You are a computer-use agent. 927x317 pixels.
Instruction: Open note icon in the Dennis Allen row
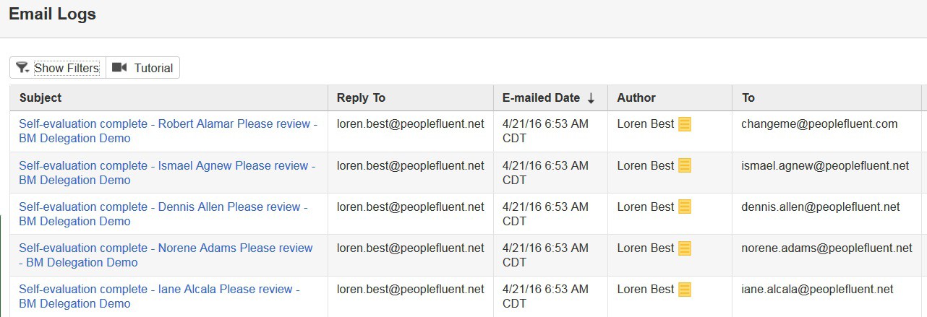pyautogui.click(x=685, y=207)
